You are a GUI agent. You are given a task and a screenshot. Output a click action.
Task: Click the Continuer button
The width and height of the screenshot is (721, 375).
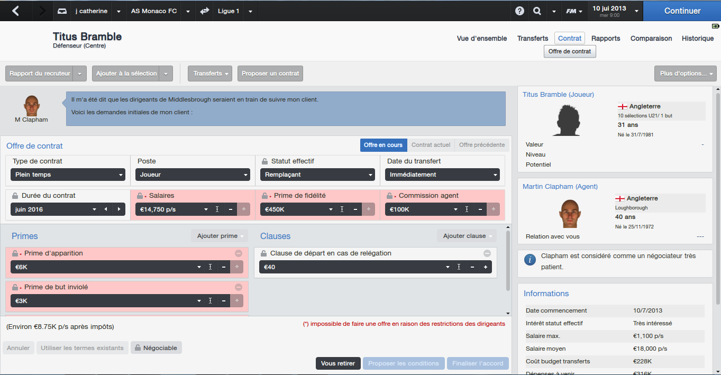tap(682, 11)
